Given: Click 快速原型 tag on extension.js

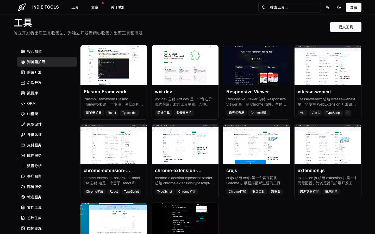Looking at the screenshot, I should [331, 192].
